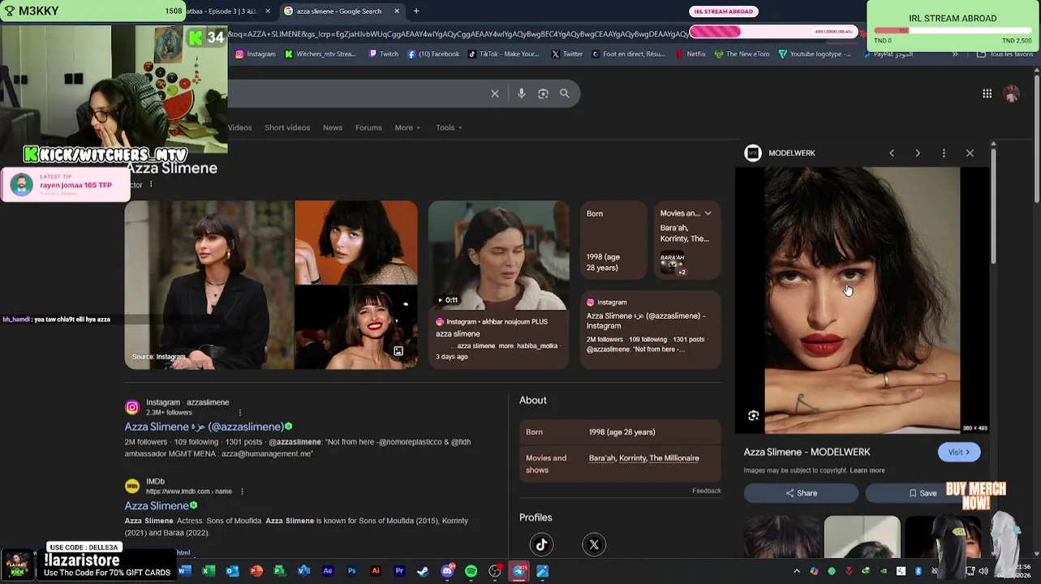
Task: Open the Twitter bookmark
Action: (x=567, y=54)
